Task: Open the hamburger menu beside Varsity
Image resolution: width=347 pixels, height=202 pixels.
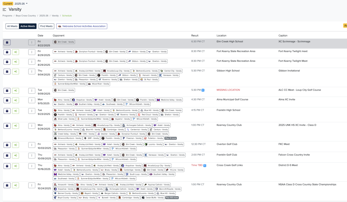Action: [4, 9]
